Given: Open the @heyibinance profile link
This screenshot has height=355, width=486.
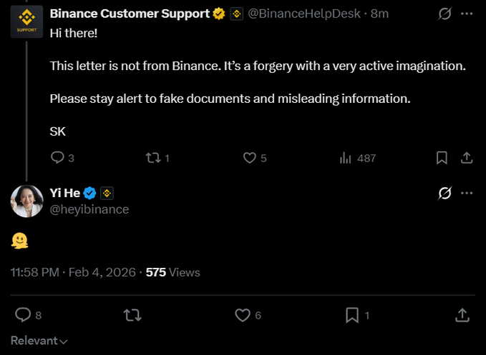Looking at the screenshot, I should (89, 209).
